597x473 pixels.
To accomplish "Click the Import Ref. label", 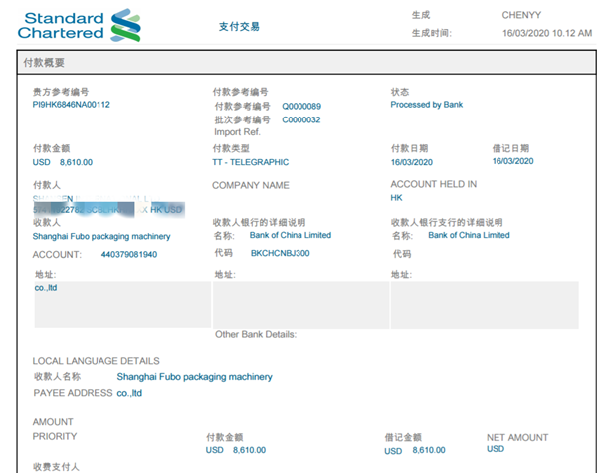I will [237, 132].
